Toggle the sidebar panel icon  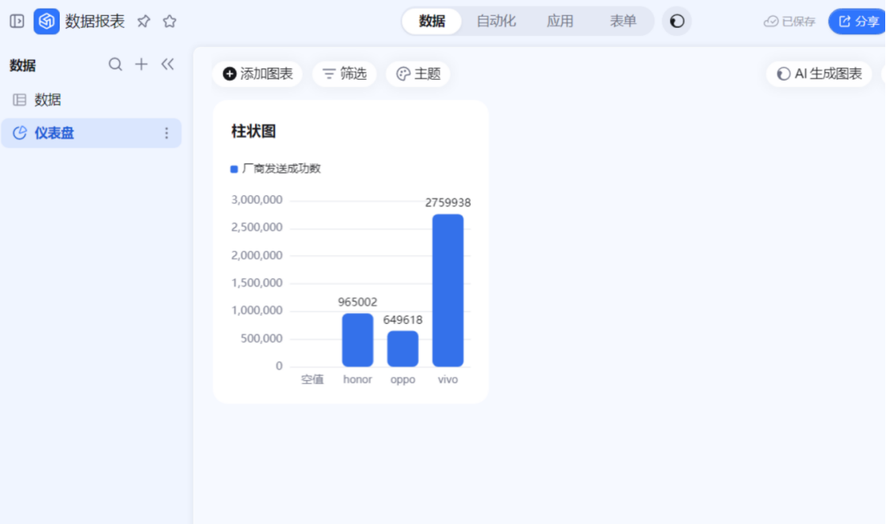[17, 22]
